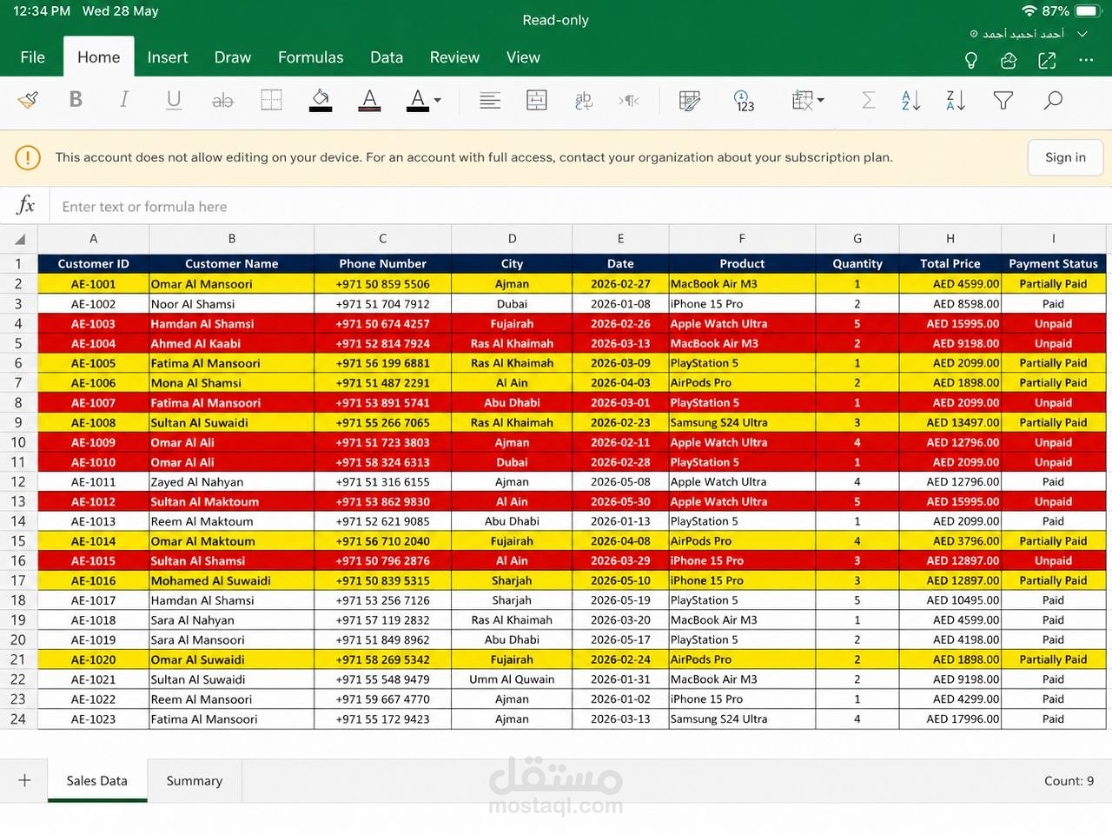
Task: Switch to the Insert tab
Action: 168,57
